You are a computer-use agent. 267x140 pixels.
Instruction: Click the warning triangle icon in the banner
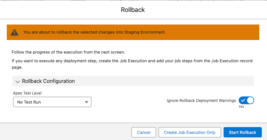click(x=14, y=32)
